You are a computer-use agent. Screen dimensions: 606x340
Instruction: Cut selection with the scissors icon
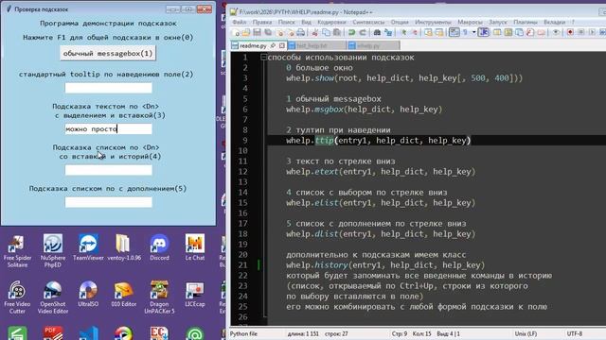tap(315, 33)
